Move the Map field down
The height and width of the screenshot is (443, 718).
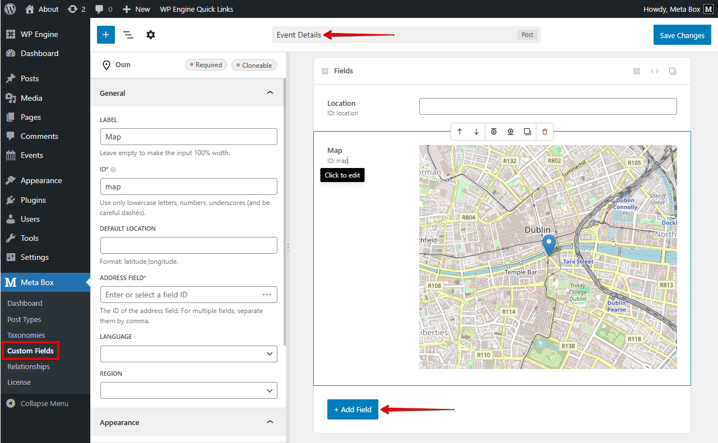476,132
